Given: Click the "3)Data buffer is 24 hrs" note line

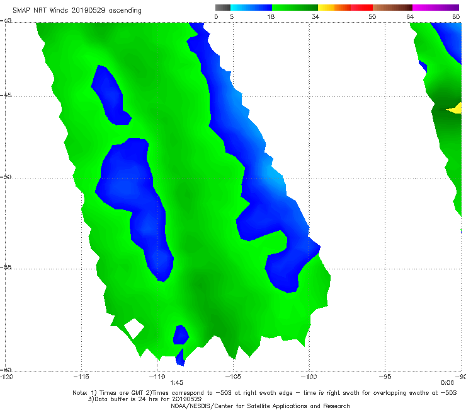Looking at the screenshot, I should coord(145,399).
